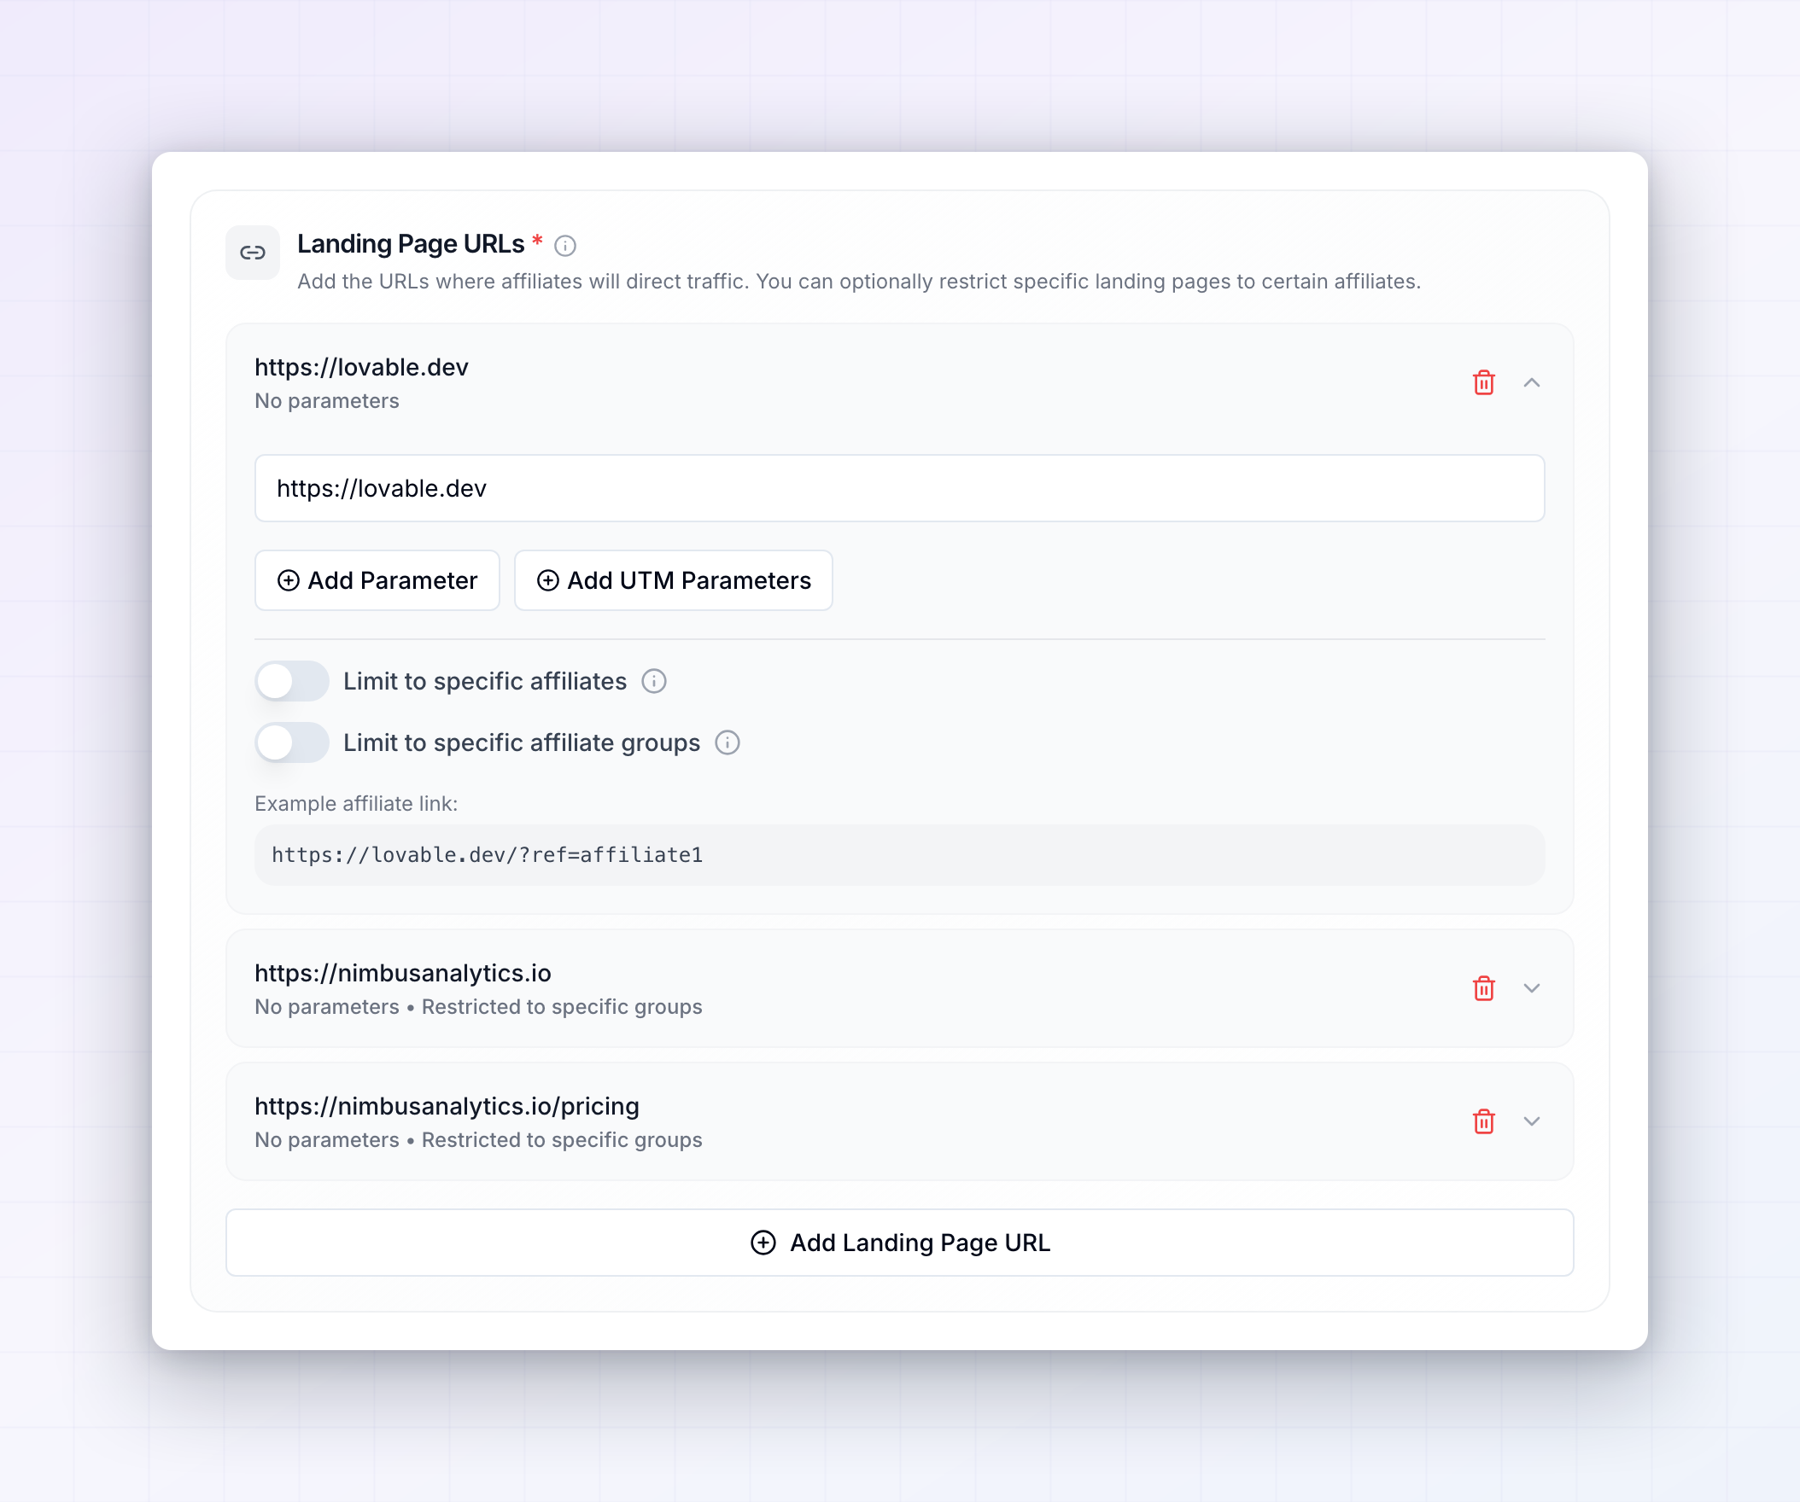
Task: Click the info icon next to Landing Page URLs
Action: [x=565, y=246]
